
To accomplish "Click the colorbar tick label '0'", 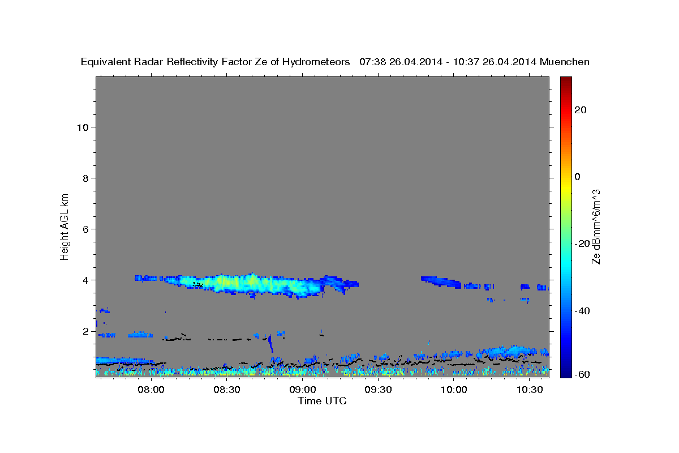I will pos(578,177).
